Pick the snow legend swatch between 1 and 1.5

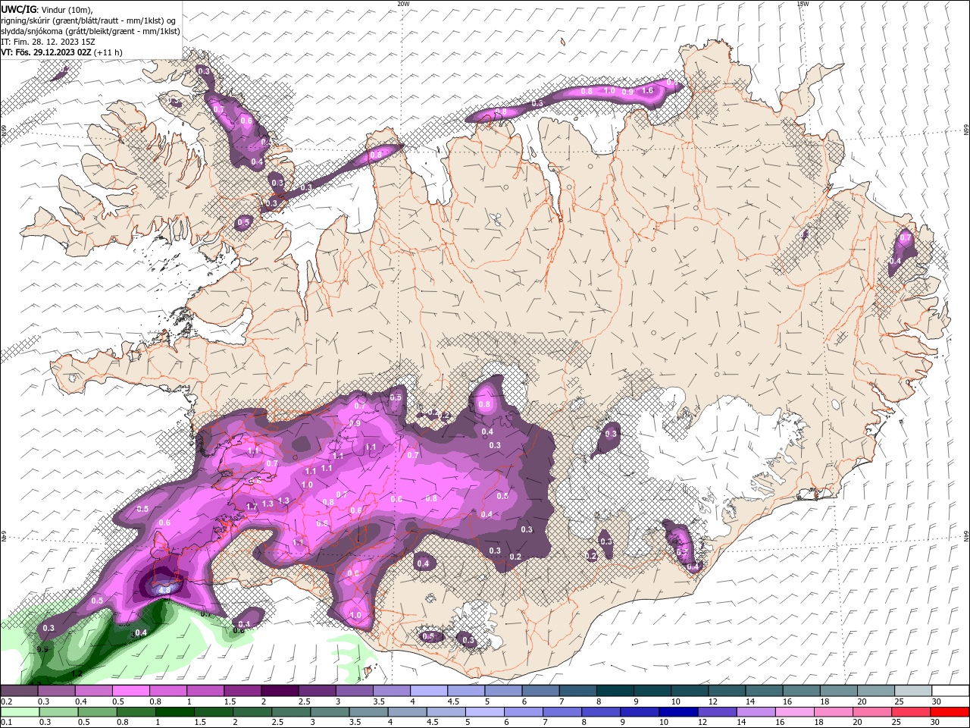pyautogui.click(x=205, y=691)
